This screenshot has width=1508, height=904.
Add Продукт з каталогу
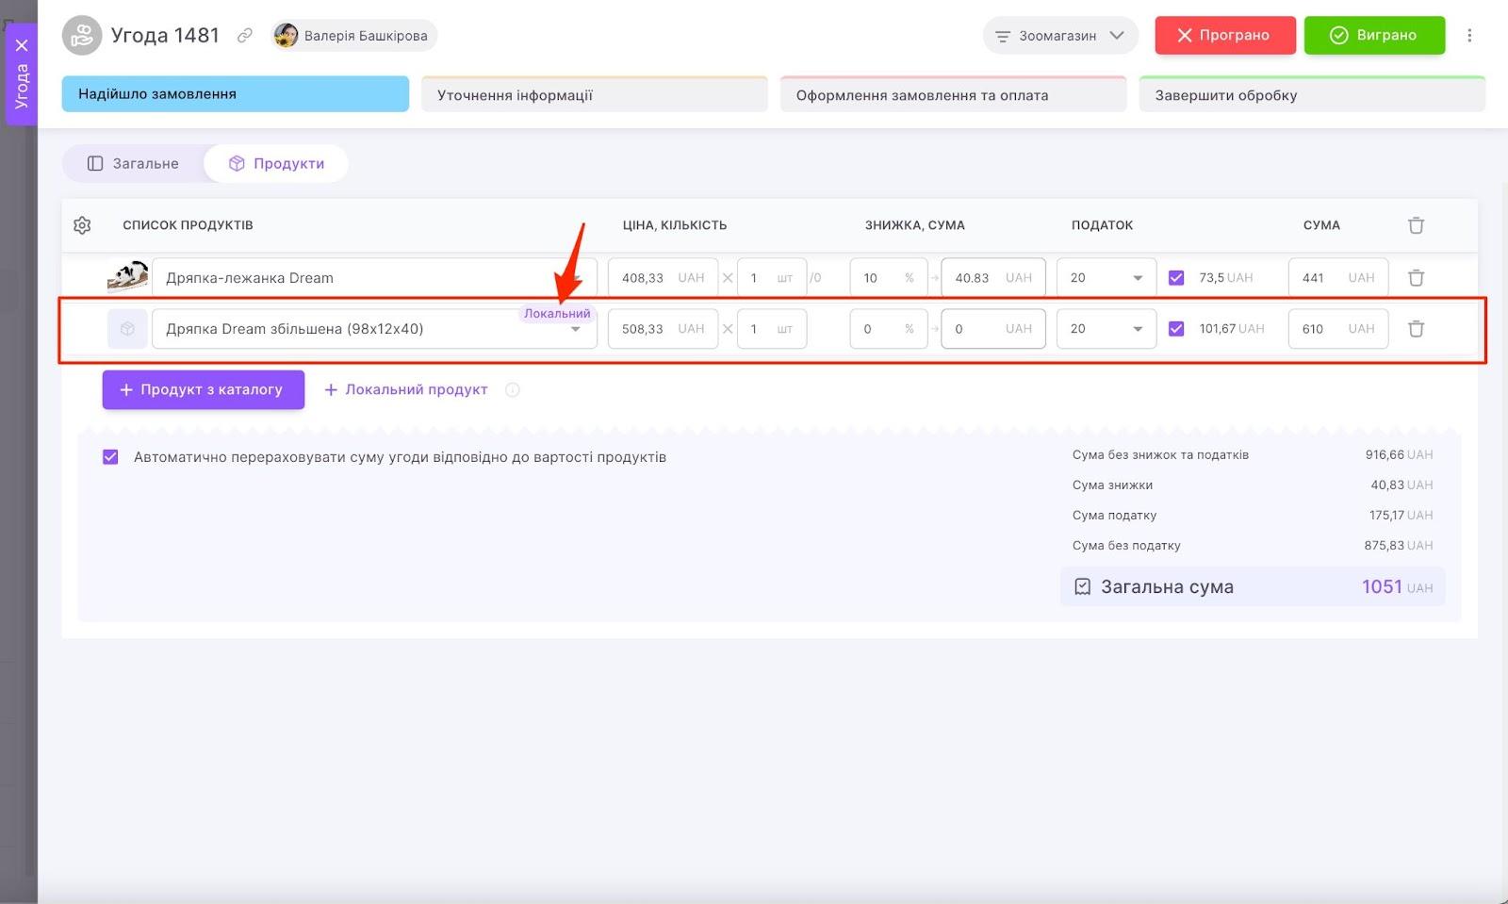pos(204,389)
